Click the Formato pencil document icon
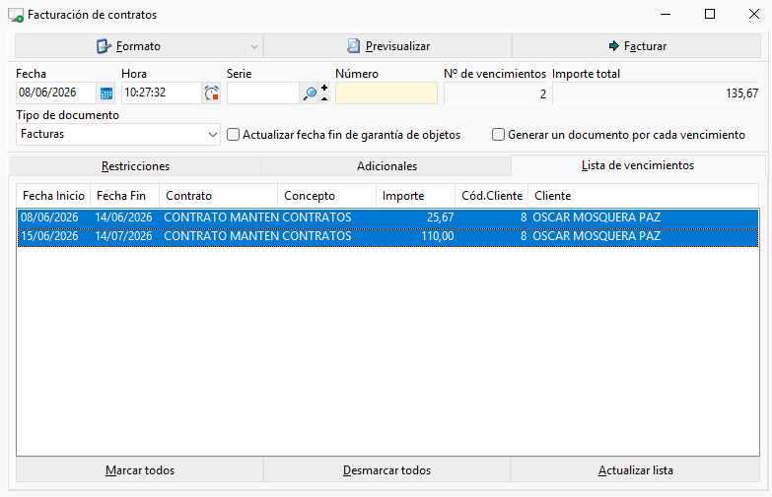Viewport: 772px width, 497px height. coord(104,46)
